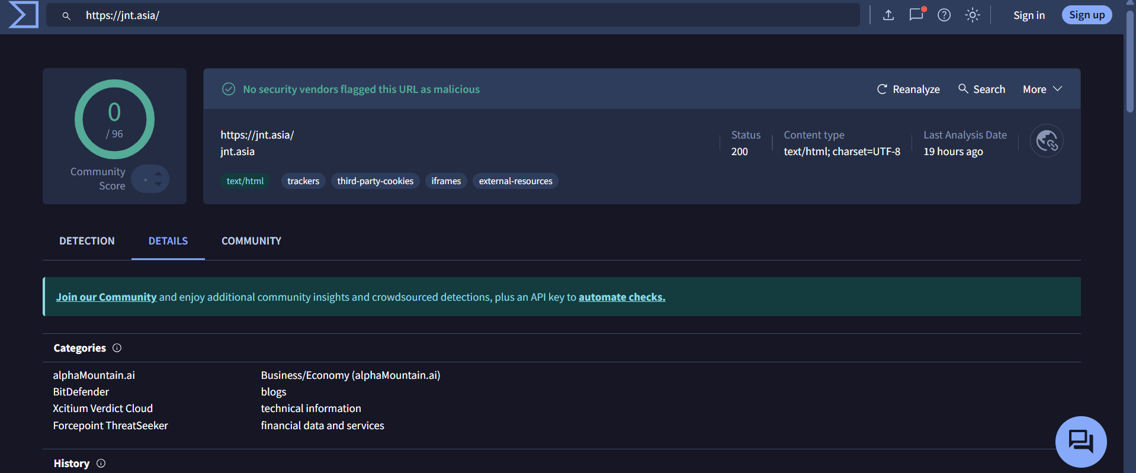
Task: Click the Search button label in header
Action: [x=989, y=89]
